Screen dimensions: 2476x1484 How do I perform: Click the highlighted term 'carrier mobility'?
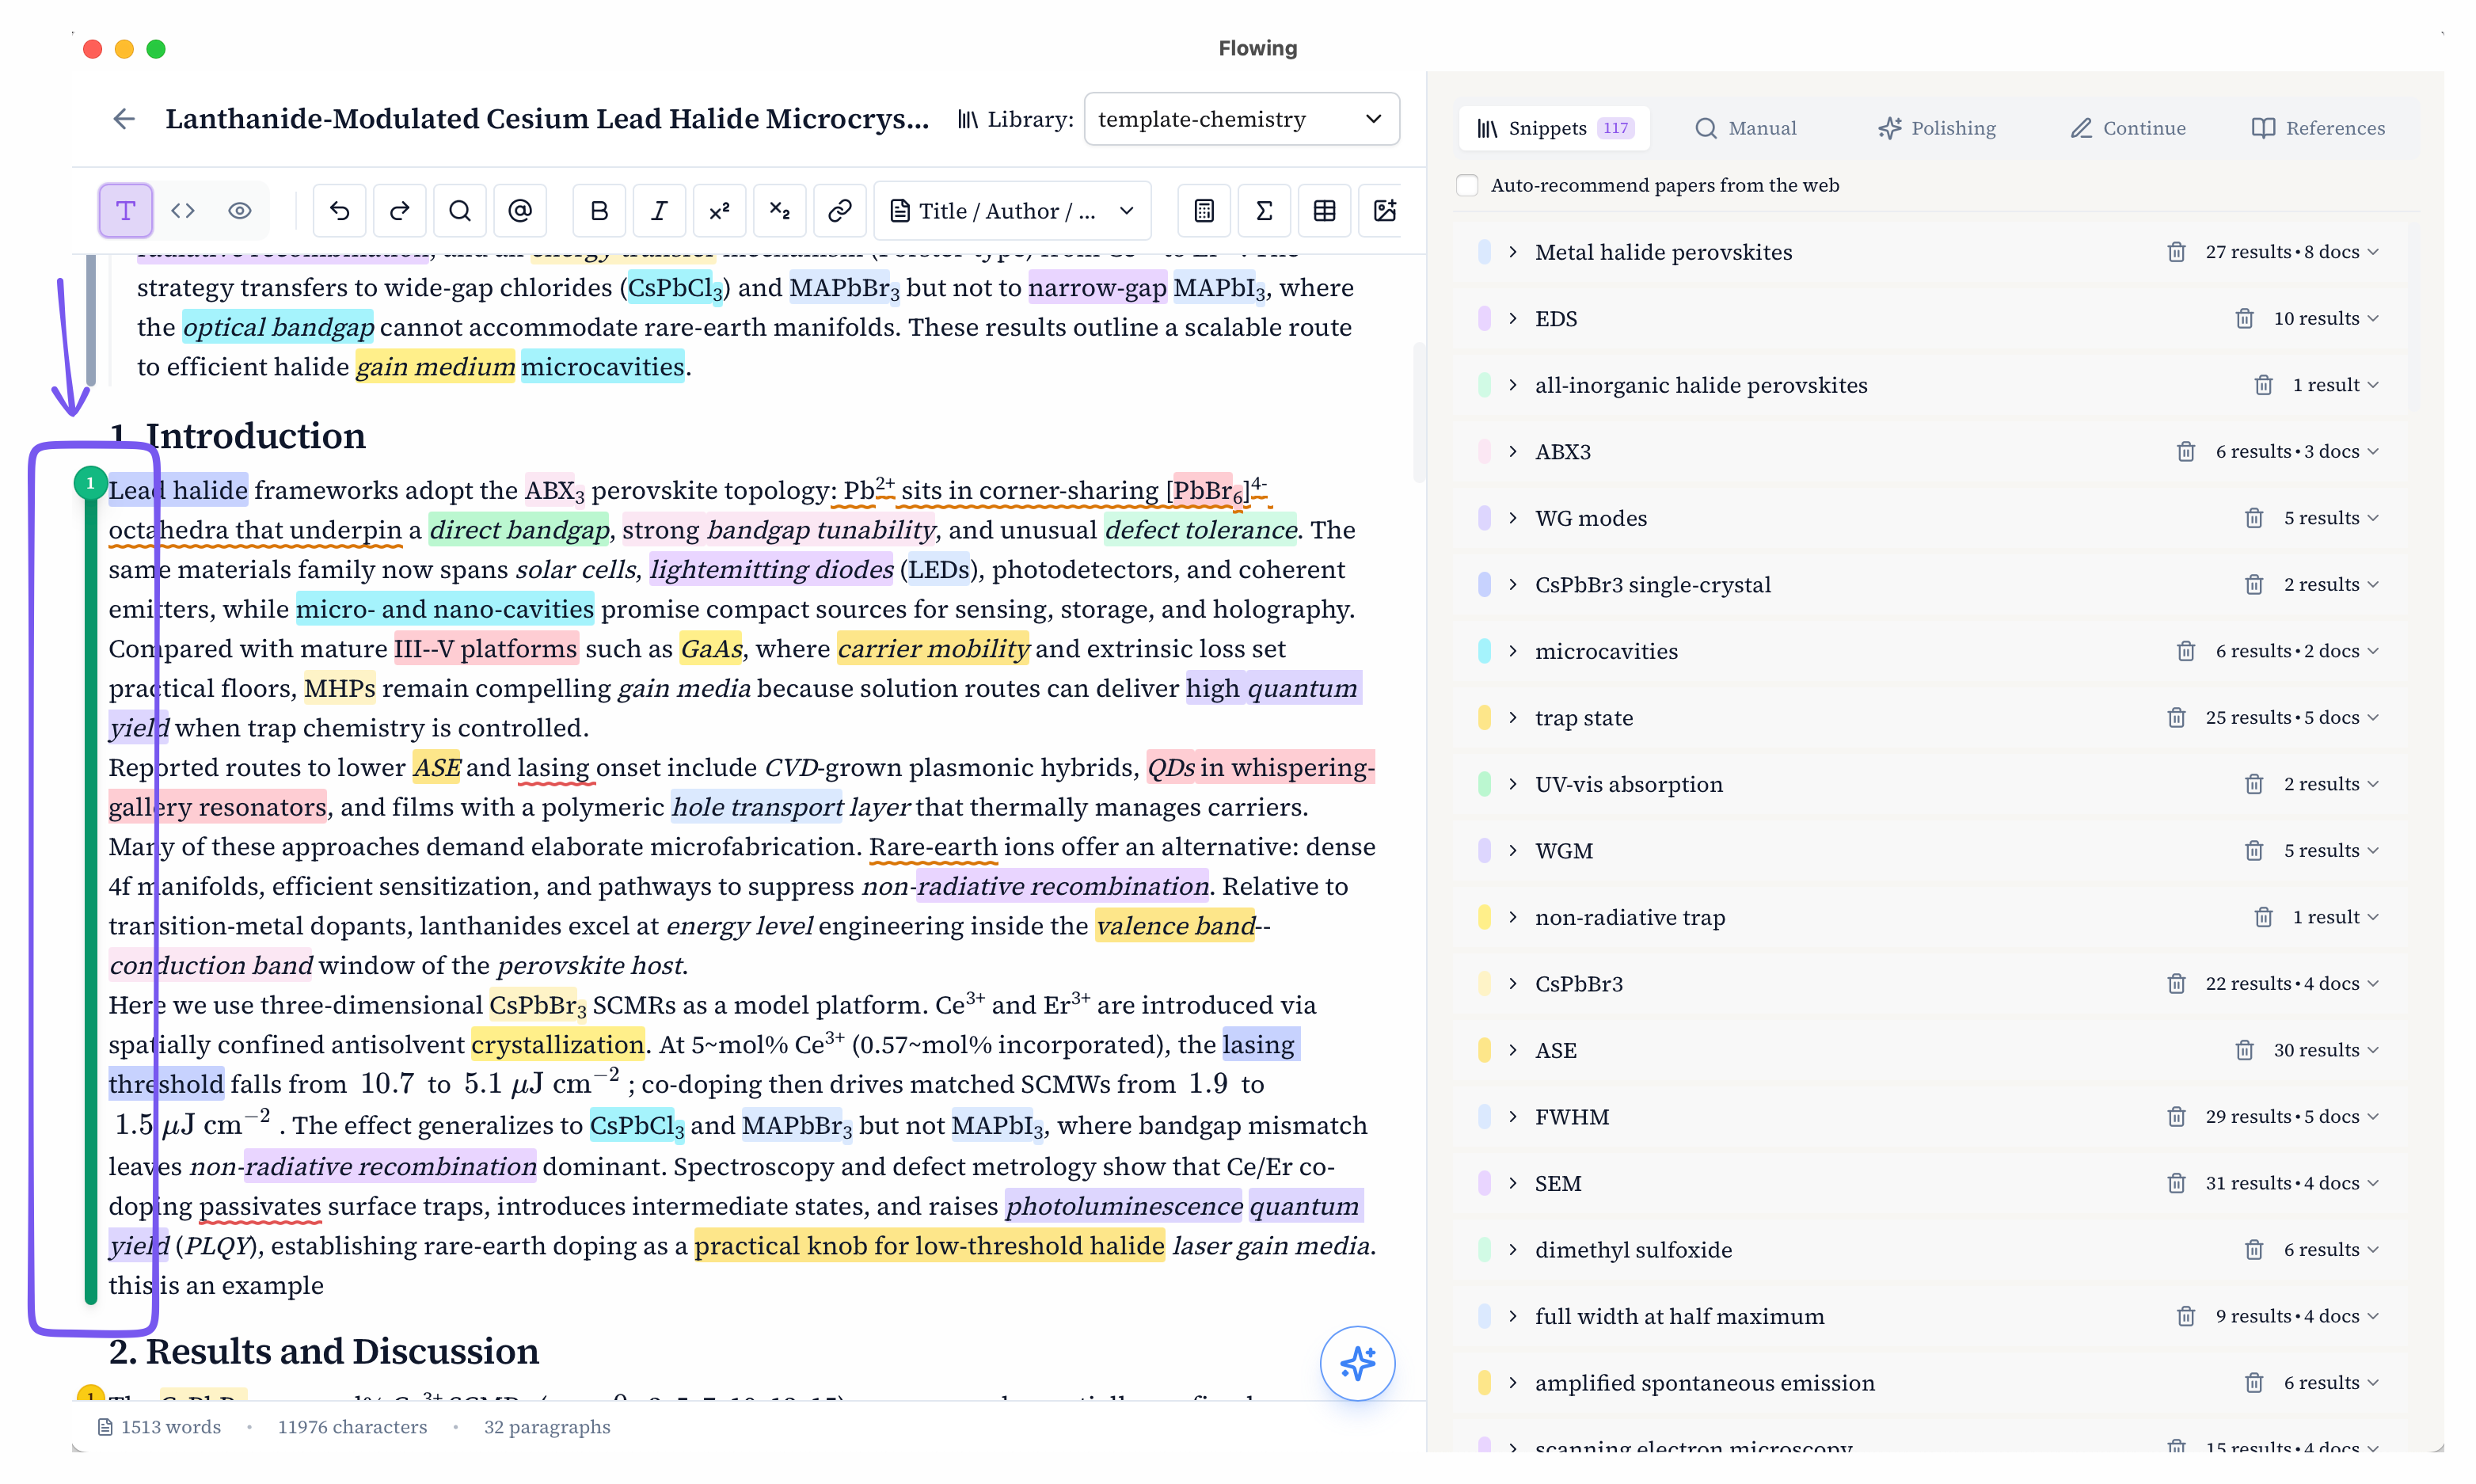click(x=934, y=649)
